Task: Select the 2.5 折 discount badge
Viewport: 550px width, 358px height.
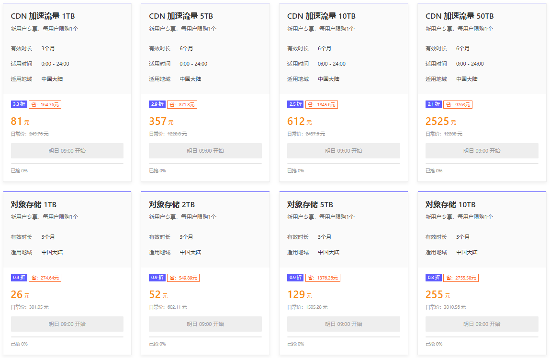Action: coord(295,104)
